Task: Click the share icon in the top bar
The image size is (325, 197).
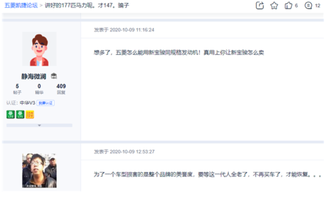Action: point(260,6)
